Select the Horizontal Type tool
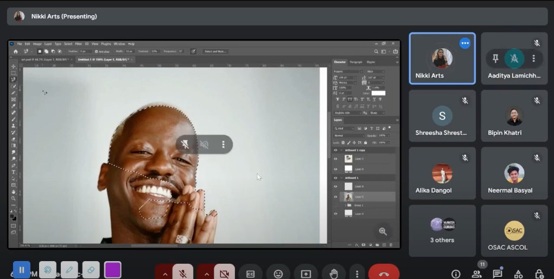 (14, 172)
